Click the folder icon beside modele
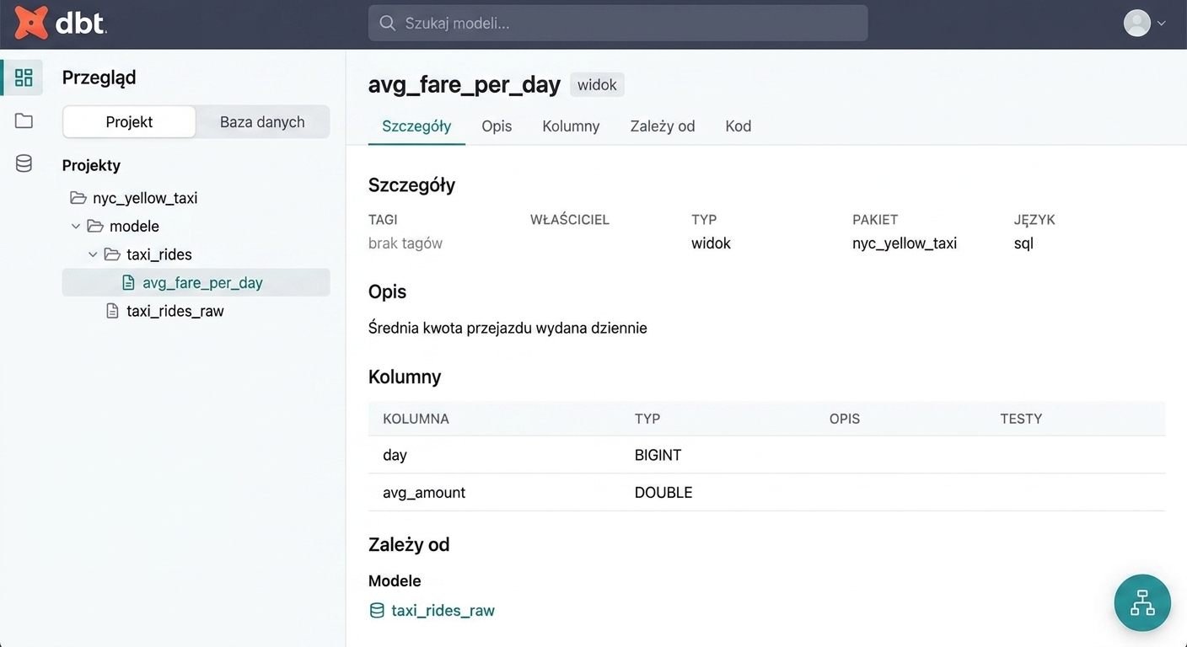Screen dimensions: 1187x647 [x=95, y=226]
